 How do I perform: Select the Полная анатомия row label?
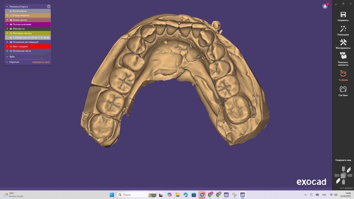[22, 24]
